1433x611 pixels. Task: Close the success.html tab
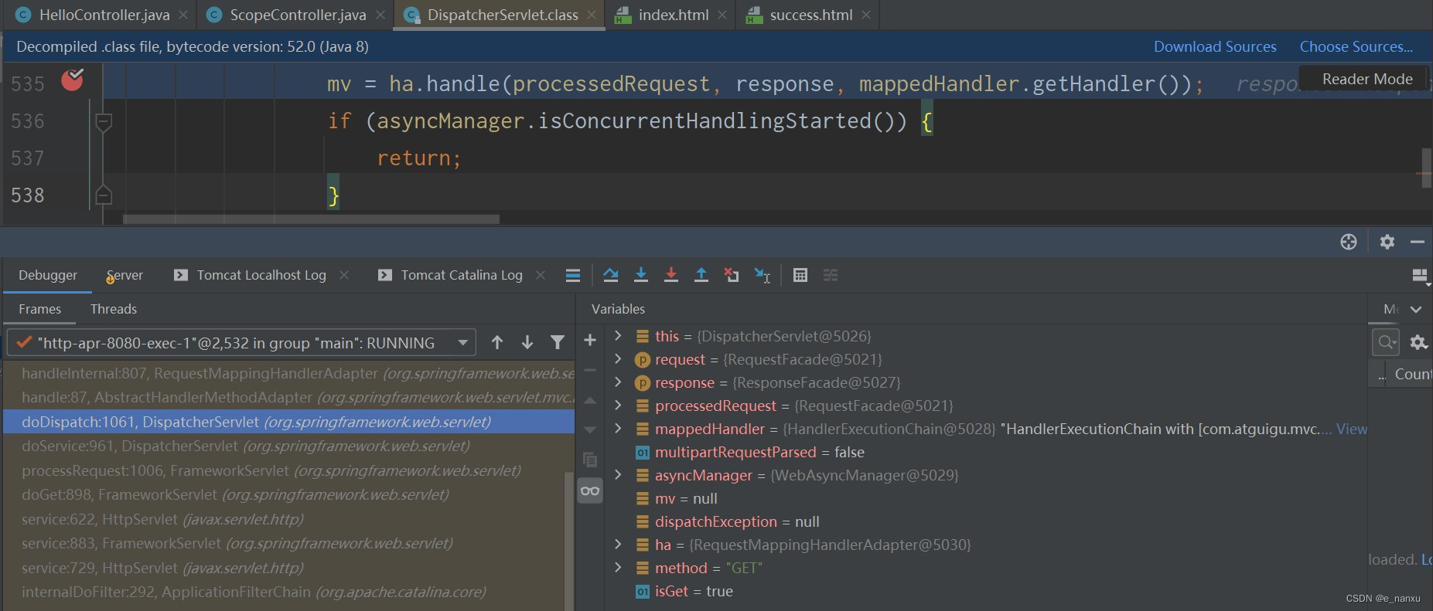(x=866, y=15)
